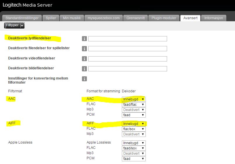The width and height of the screenshot is (235, 164).
Task: Open the Spiller tab
Action: (x=51, y=18)
